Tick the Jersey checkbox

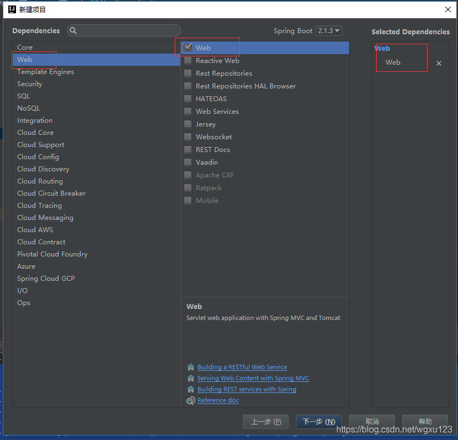188,124
